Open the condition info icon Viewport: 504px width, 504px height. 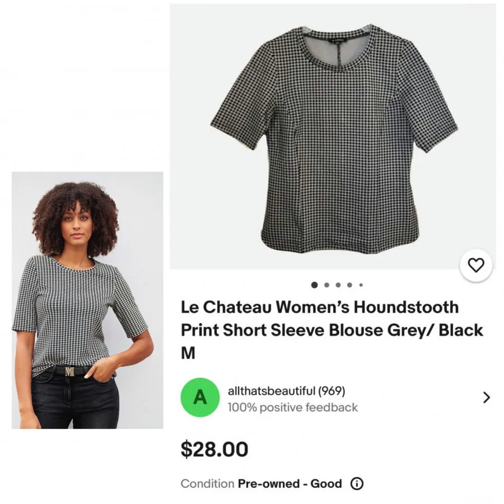pyautogui.click(x=357, y=483)
